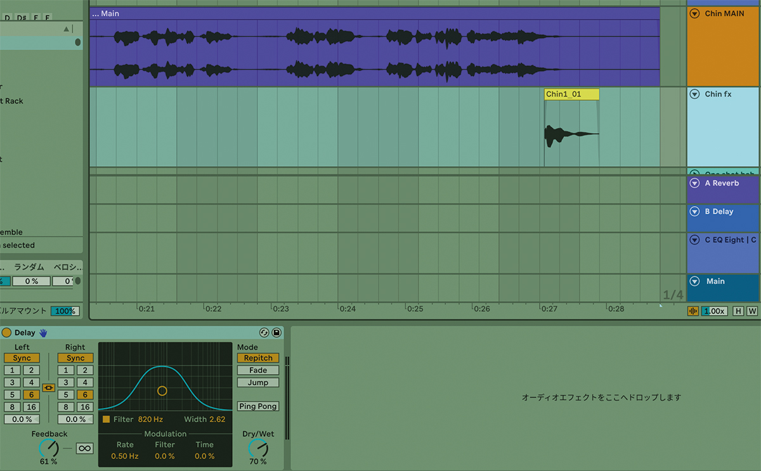Image resolution: width=761 pixels, height=471 pixels.
Task: Click the 1/4 grid size label
Action: 673,295
